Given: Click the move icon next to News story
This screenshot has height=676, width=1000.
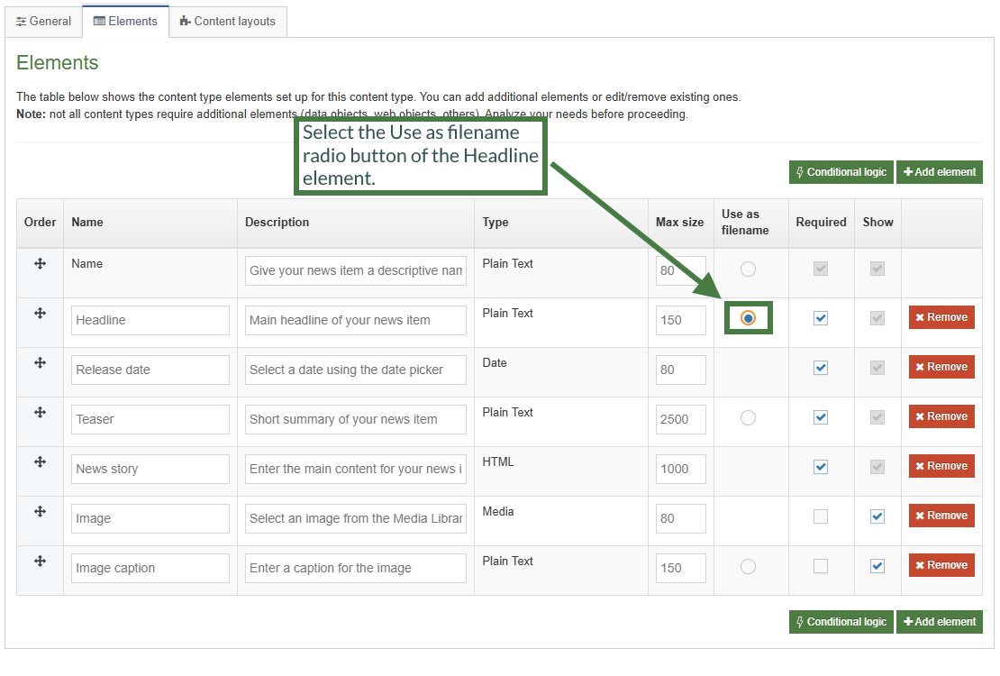Looking at the screenshot, I should [x=38, y=461].
